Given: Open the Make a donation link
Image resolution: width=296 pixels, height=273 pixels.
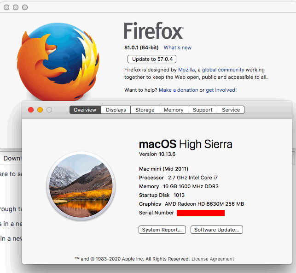Looking at the screenshot, I should coord(179,90).
